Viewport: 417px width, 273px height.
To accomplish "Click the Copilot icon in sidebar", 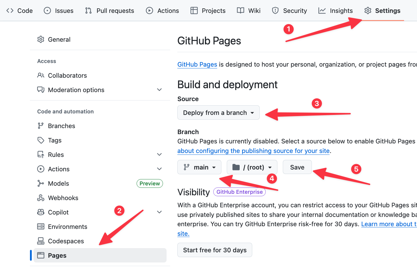I will 41,212.
